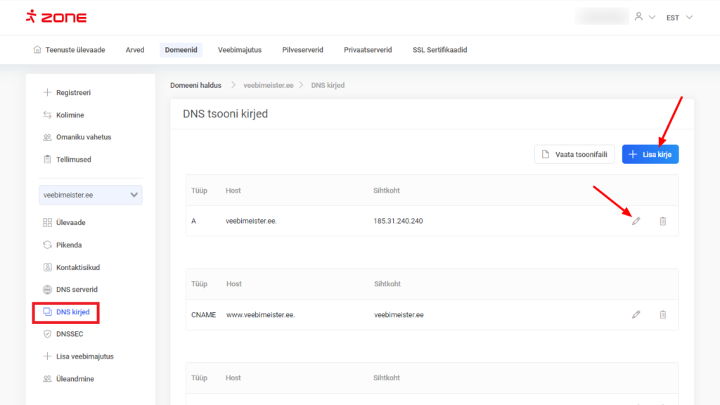This screenshot has height=405, width=720.
Task: Delete the CNAME record www.veebimeister.ee
Action: point(662,314)
